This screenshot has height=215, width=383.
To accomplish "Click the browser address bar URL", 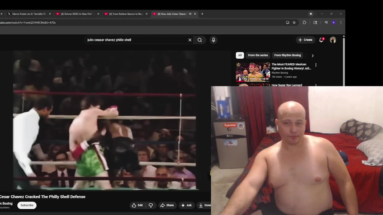I will click(28, 22).
